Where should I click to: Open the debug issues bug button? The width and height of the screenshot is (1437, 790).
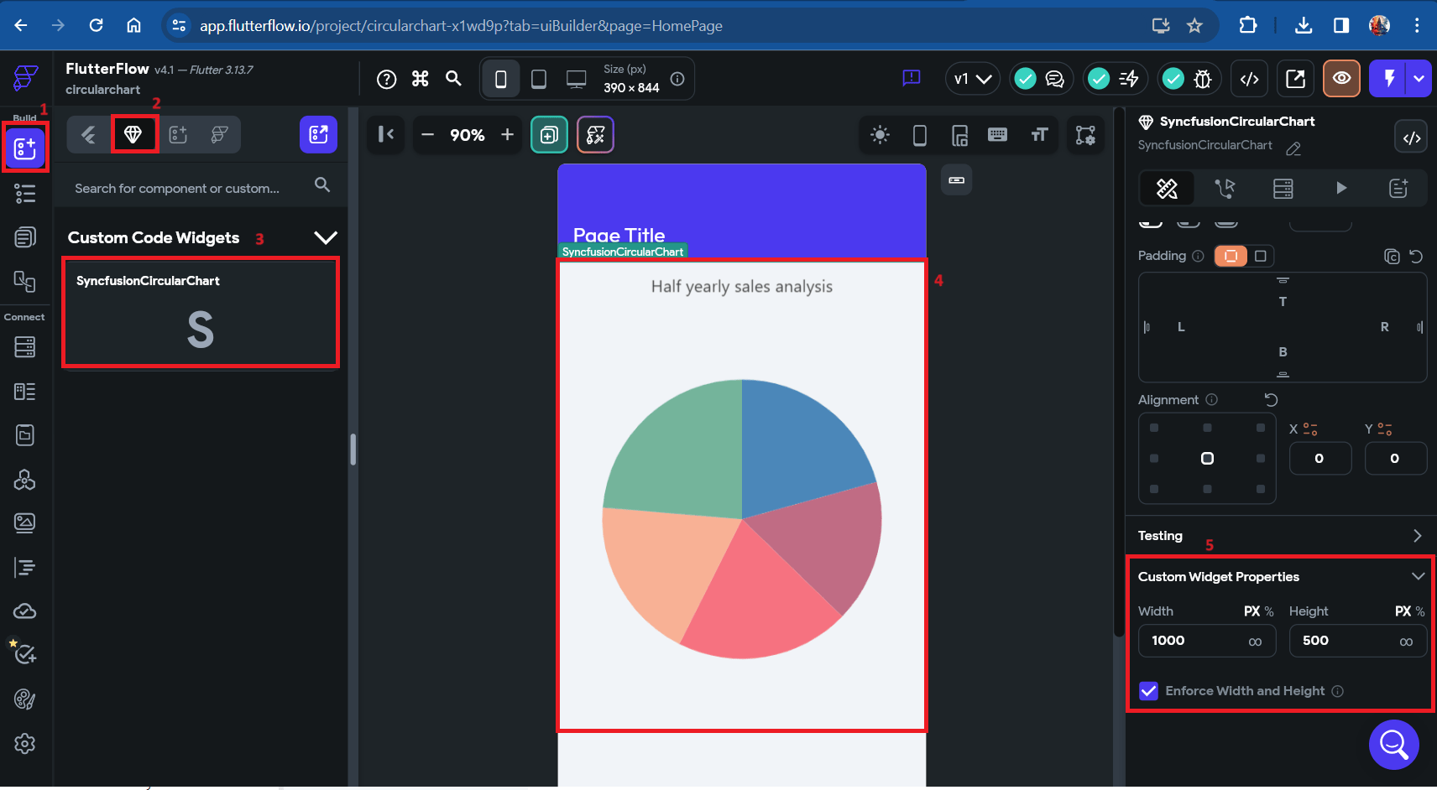tap(1188, 79)
